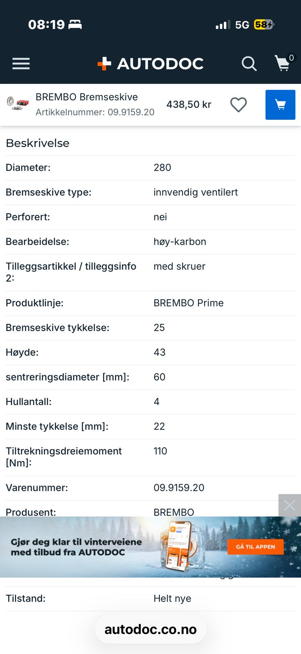
Task: Tap the winter banner headline text
Action: pyautogui.click(x=76, y=547)
